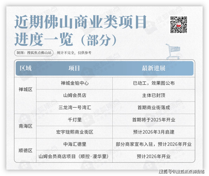
Task: Click the 顺德区 region cell
Action: coord(26,150)
